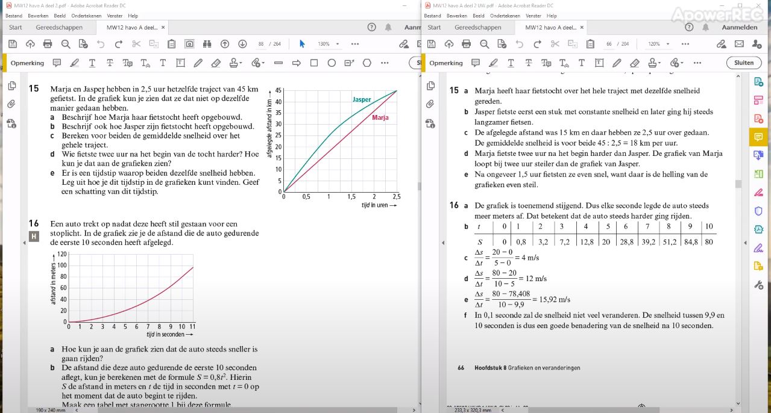Image resolution: width=771 pixels, height=413 pixels.
Task: Choose the selection arrow tool in left window
Action: (302, 44)
